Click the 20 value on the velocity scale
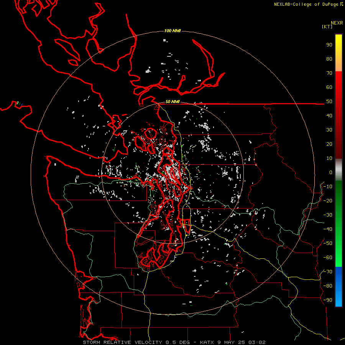 click(x=329, y=144)
